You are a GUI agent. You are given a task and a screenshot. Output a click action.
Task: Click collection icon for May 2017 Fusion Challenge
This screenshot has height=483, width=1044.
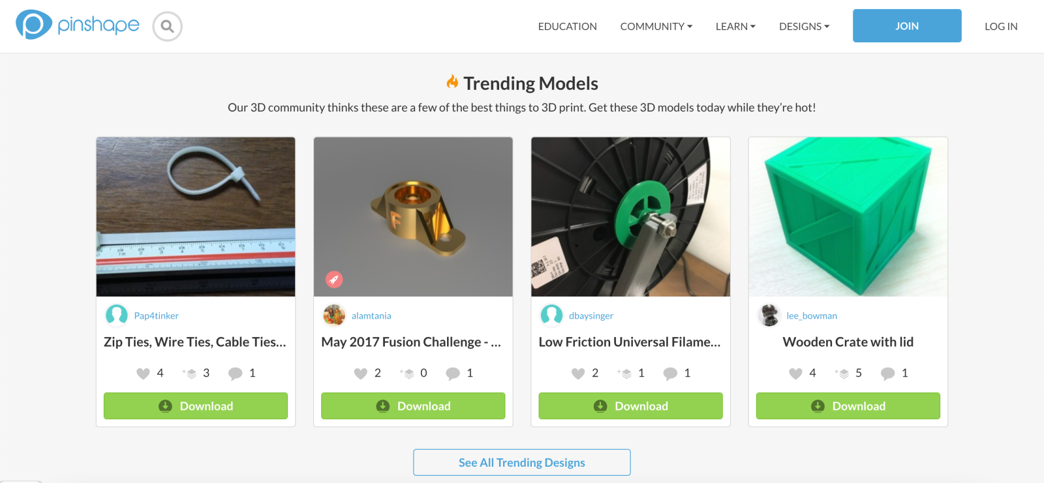408,373
